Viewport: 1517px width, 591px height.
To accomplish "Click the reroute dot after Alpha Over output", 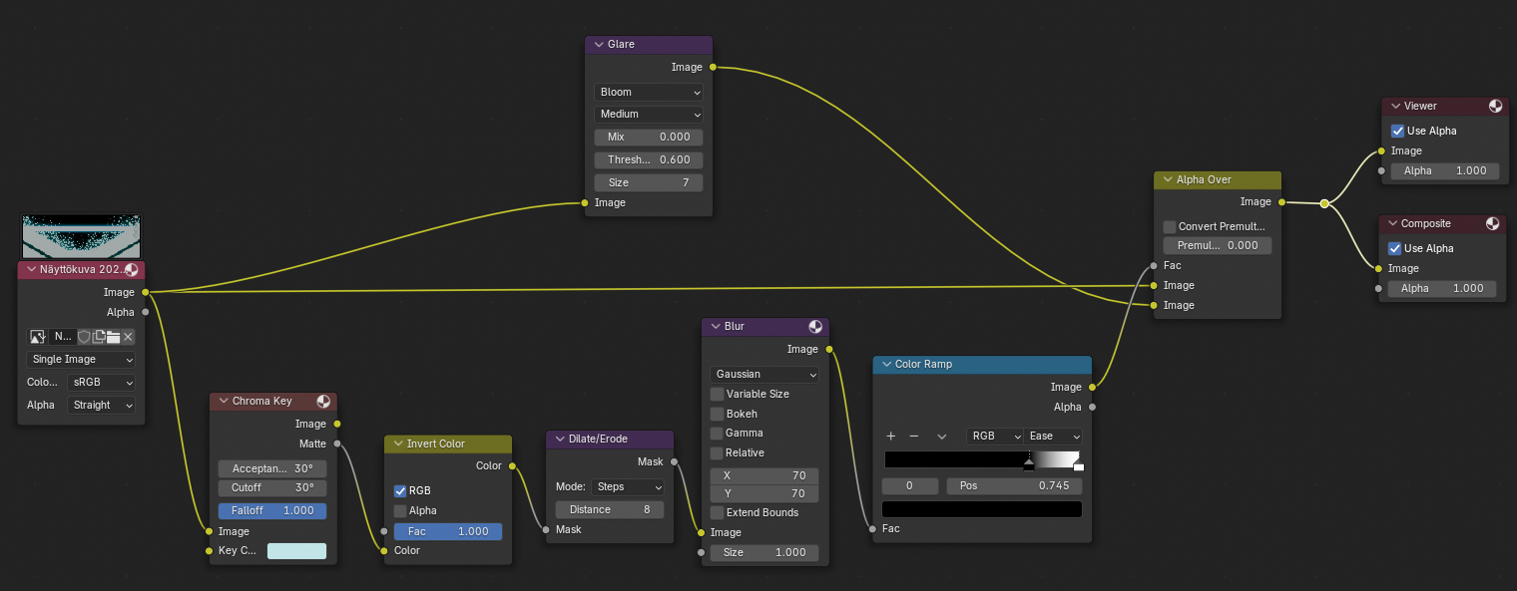I will click(x=1324, y=203).
